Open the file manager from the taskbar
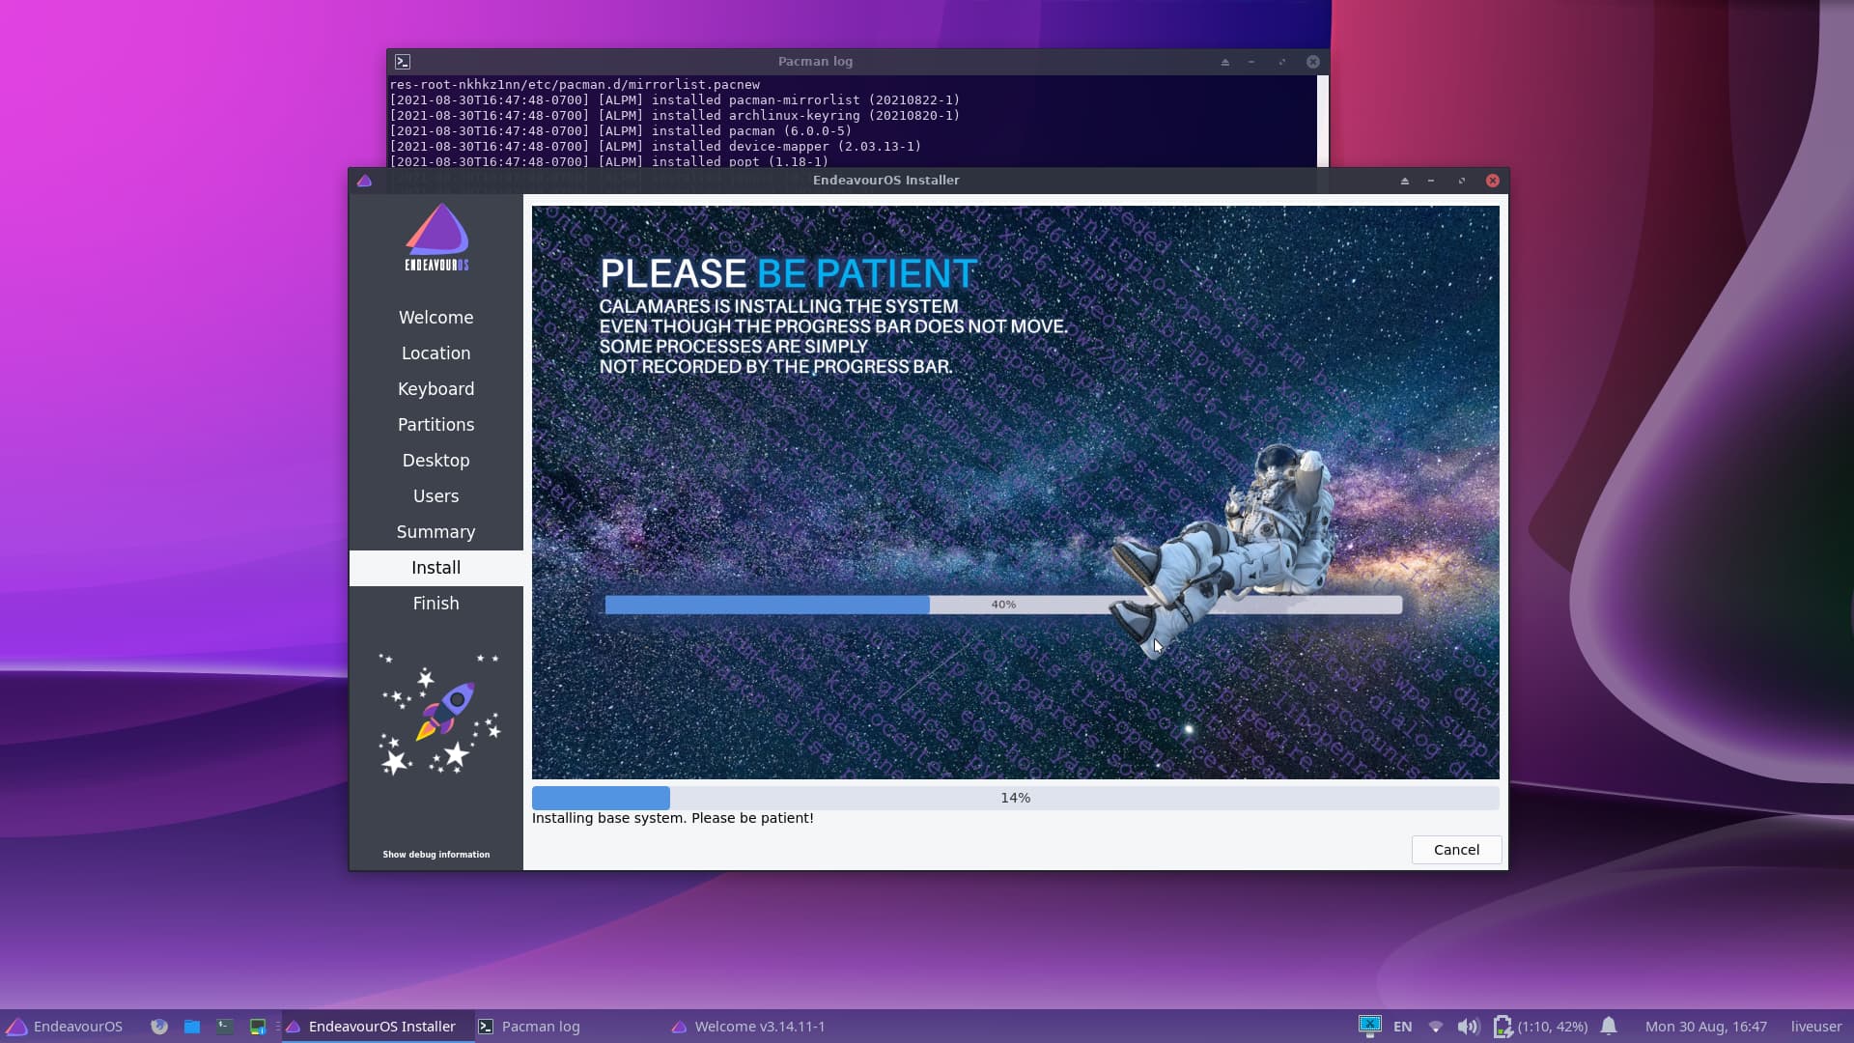1854x1043 pixels. tap(191, 1027)
